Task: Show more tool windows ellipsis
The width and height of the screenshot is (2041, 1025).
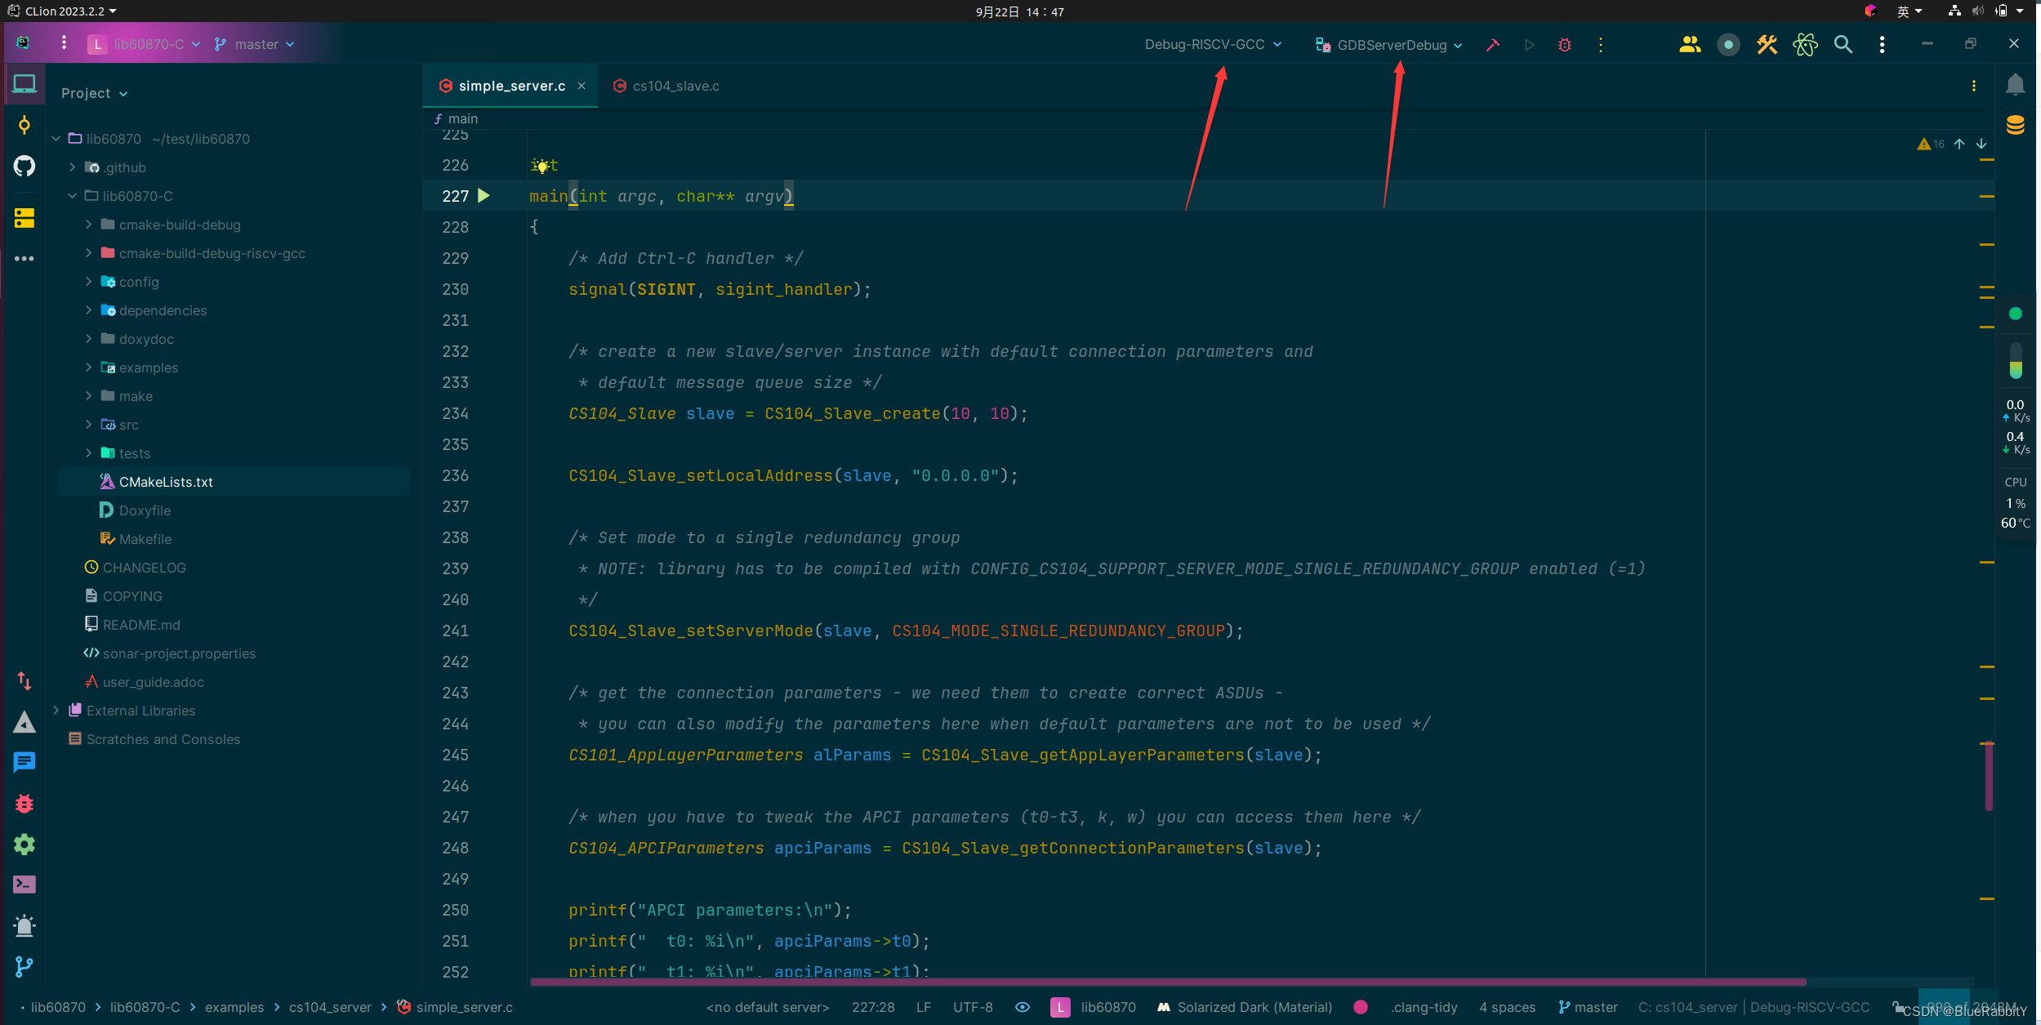Action: [x=24, y=258]
